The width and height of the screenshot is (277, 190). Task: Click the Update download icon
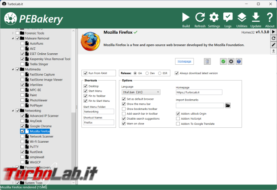pos(256,17)
